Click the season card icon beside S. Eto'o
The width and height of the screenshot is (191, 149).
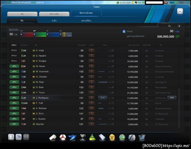34,114
